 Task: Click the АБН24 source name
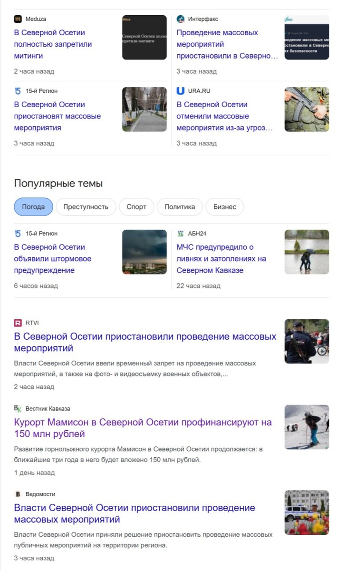pyautogui.click(x=197, y=233)
